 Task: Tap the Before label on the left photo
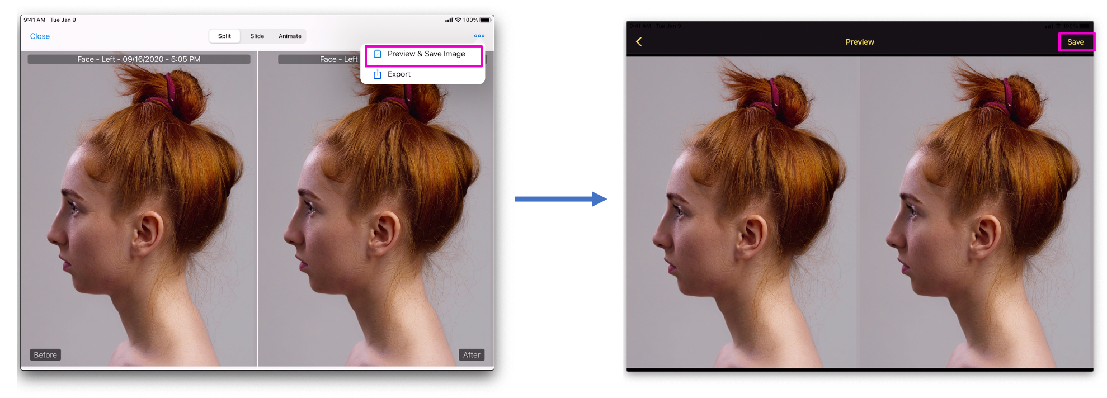[x=45, y=355]
